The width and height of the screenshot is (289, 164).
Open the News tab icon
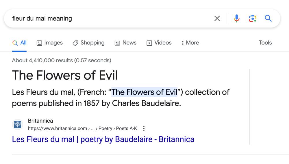[117, 43]
